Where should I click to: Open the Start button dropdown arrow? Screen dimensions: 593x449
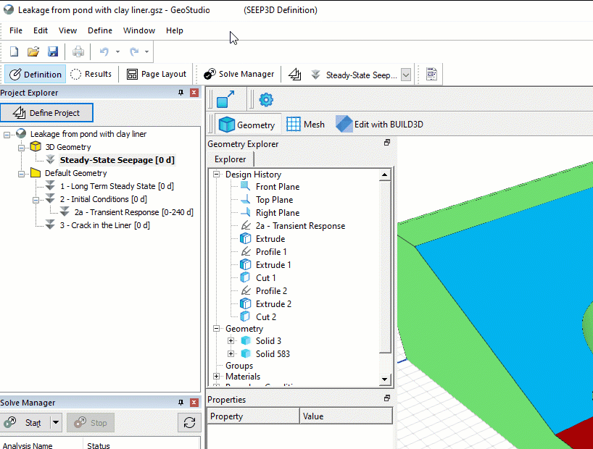[56, 422]
